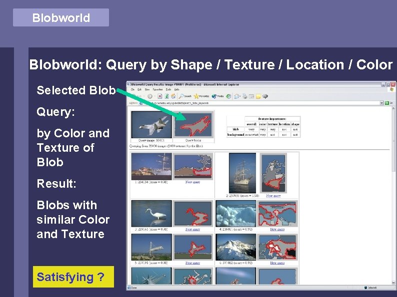Open the Mail icon dropdown arrow

[240, 96]
